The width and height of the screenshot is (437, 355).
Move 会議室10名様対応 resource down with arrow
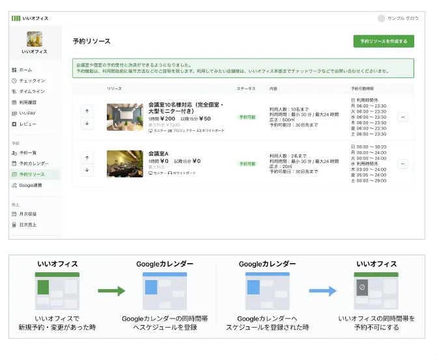(x=87, y=123)
